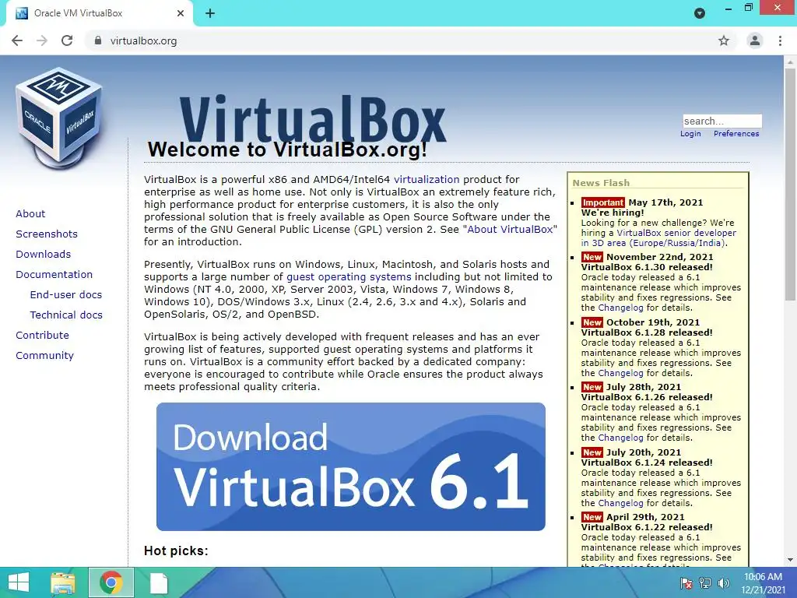Screen dimensions: 797x598
Task: Click the Chrome icon in the taskbar
Action: click(x=111, y=582)
